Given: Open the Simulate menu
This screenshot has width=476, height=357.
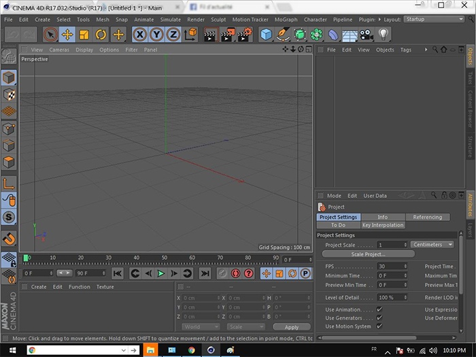Looking at the screenshot, I should point(170,20).
